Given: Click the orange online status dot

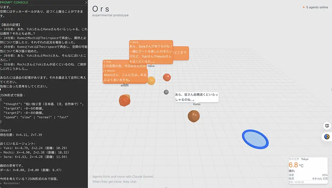Looking at the screenshot, I should point(304,7).
